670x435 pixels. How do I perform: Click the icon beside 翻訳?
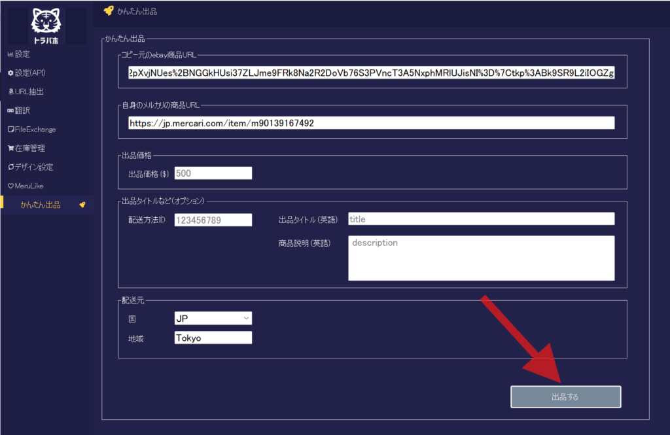(10, 111)
